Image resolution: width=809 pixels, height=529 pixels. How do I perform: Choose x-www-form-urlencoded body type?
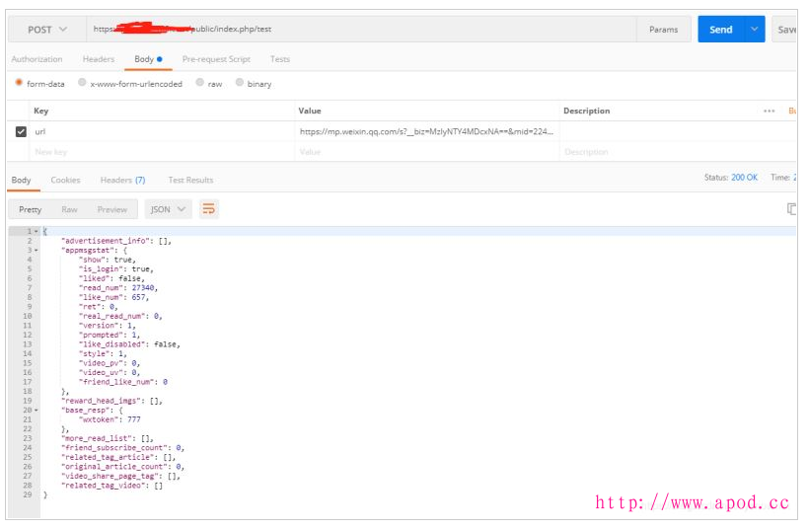tap(82, 83)
